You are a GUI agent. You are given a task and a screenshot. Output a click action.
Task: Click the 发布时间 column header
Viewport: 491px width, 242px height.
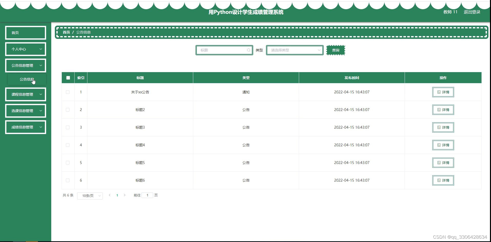click(x=352, y=78)
